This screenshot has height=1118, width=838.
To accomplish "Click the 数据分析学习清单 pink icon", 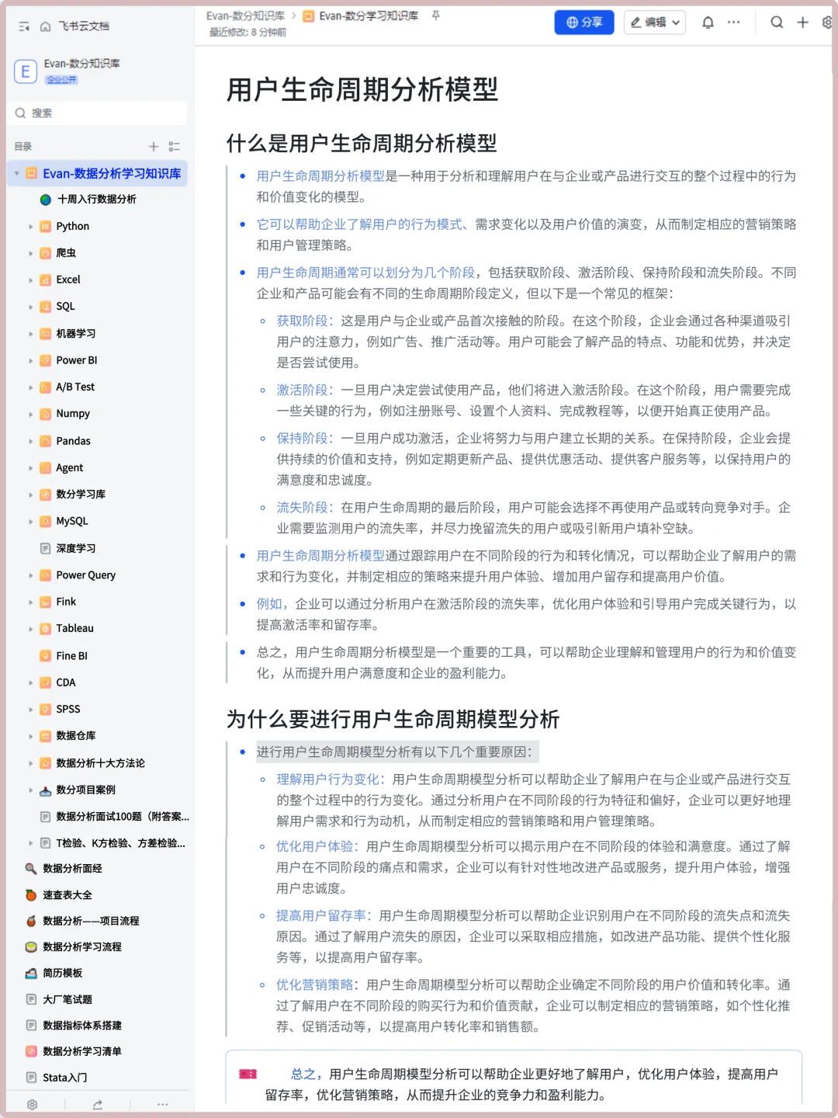I will click(31, 1051).
